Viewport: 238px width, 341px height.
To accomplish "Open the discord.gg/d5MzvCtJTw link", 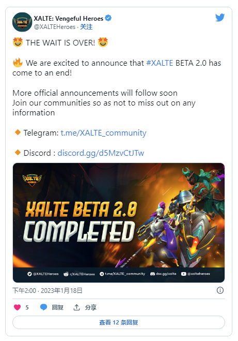I will point(101,153).
